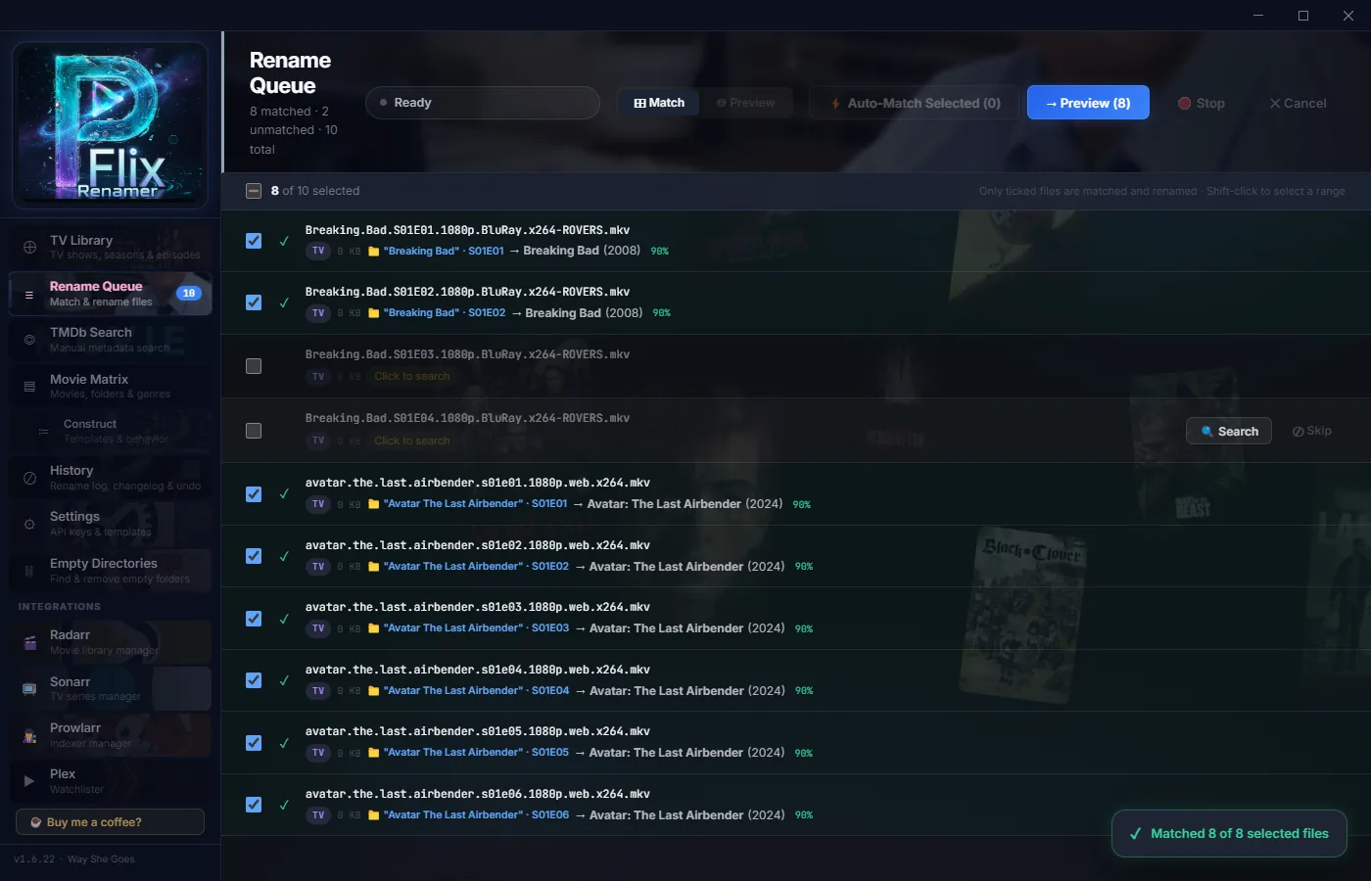1371x881 pixels.
Task: Click the Rename Queue list icon
Action: (29, 294)
